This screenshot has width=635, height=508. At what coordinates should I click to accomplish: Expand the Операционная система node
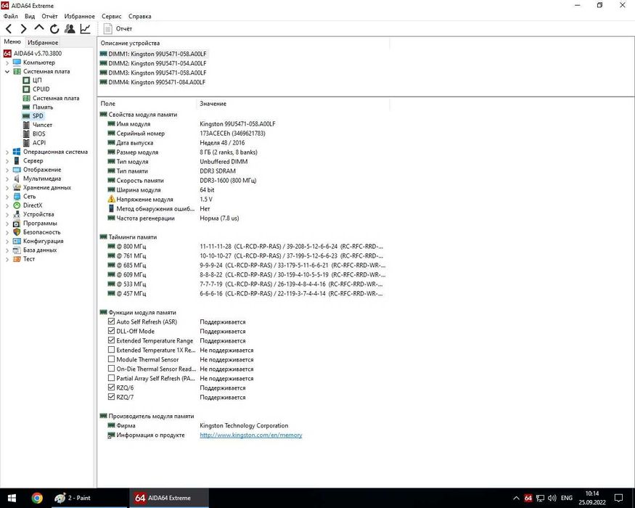[x=7, y=152]
